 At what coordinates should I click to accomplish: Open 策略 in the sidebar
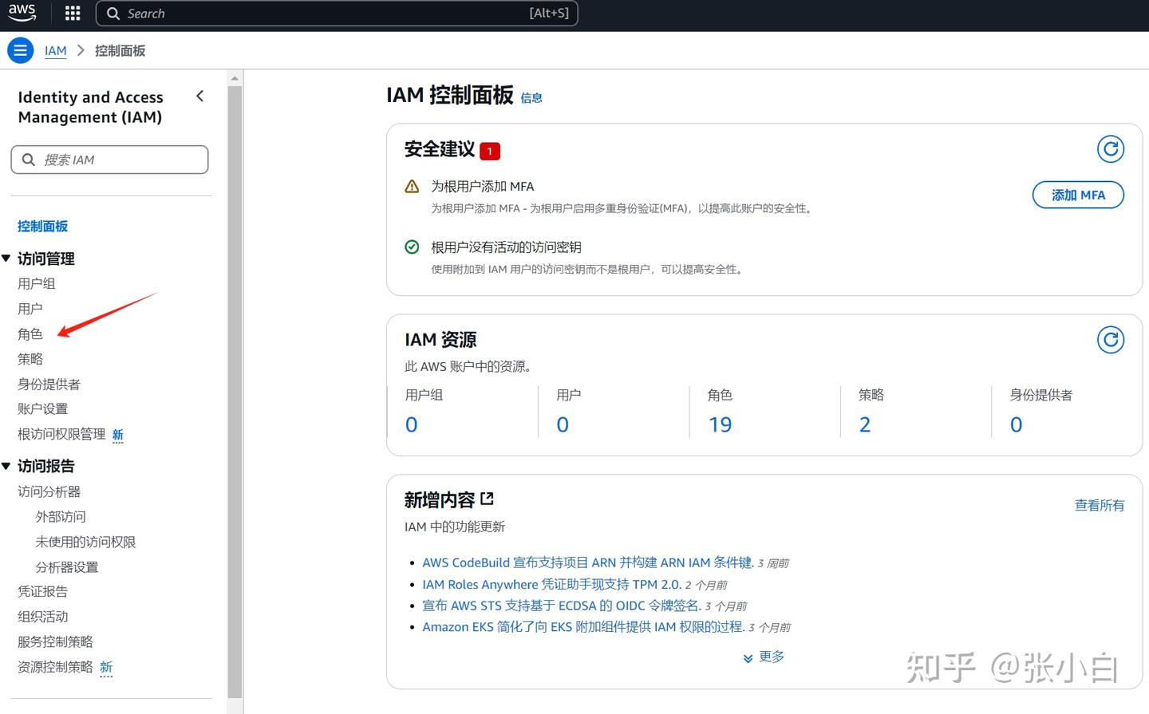pos(30,359)
